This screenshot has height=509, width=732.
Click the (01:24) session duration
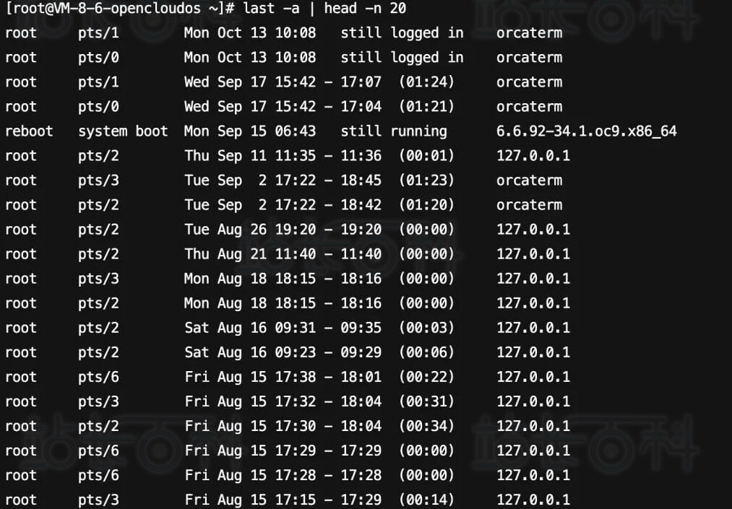[x=427, y=82]
